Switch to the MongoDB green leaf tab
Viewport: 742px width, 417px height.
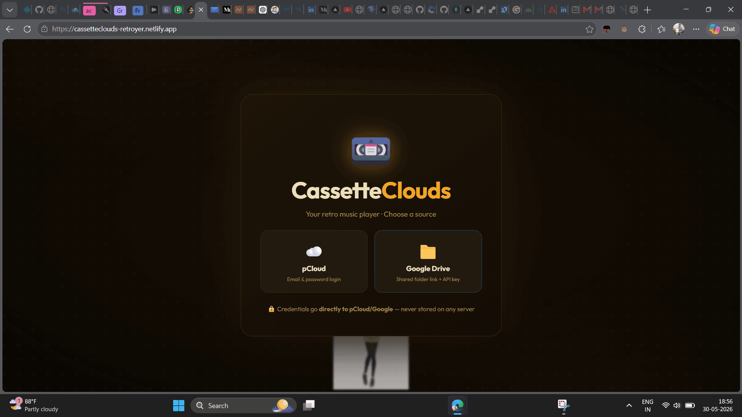(x=456, y=10)
